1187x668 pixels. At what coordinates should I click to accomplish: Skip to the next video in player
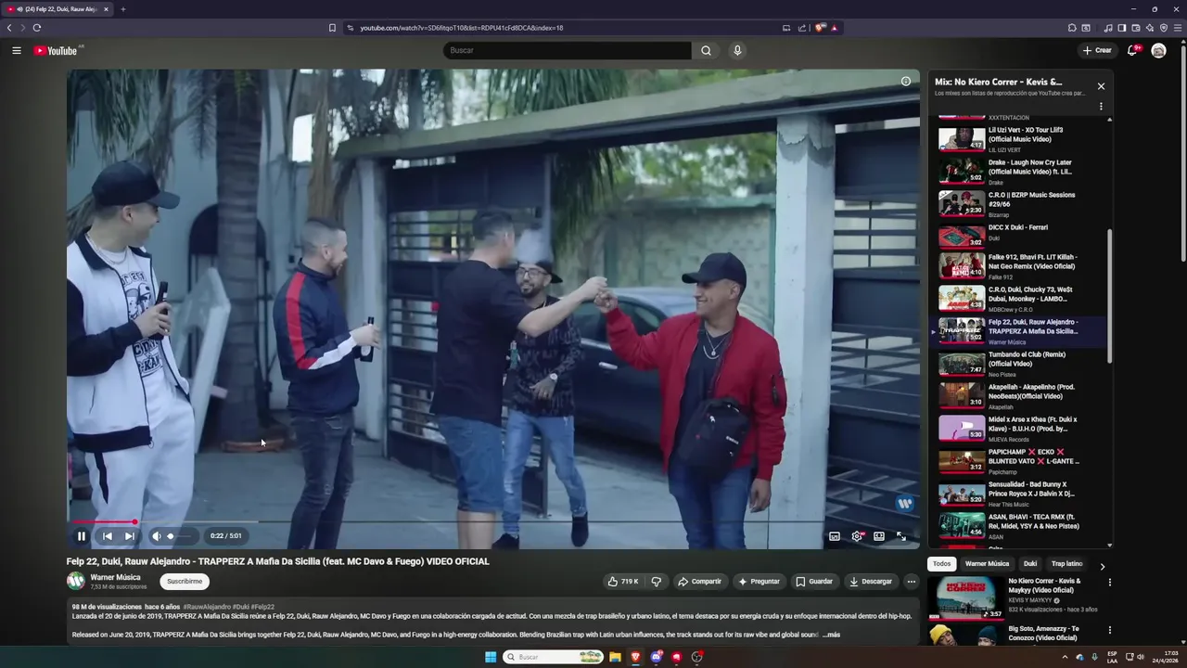pos(130,535)
